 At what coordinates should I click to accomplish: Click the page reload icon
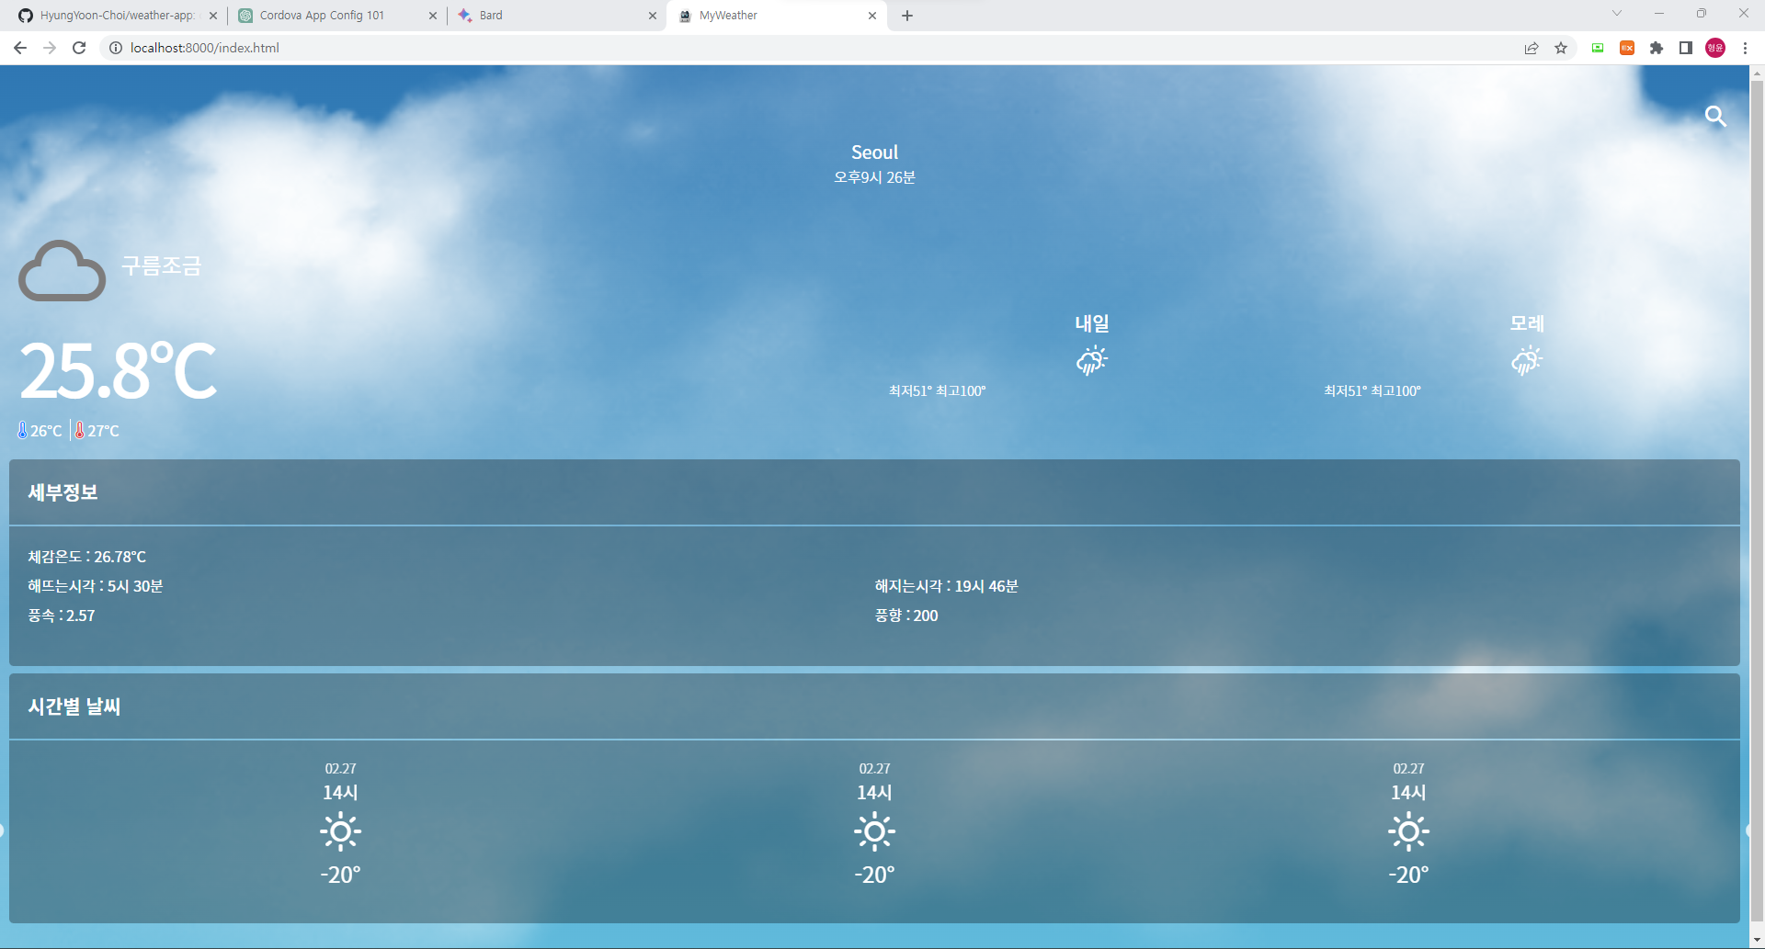[x=79, y=48]
